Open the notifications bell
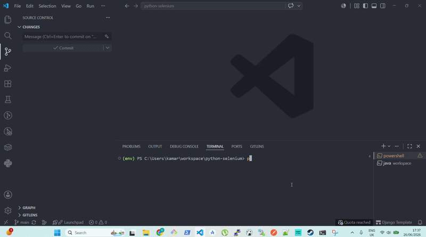This screenshot has width=426, height=237. 420,222
